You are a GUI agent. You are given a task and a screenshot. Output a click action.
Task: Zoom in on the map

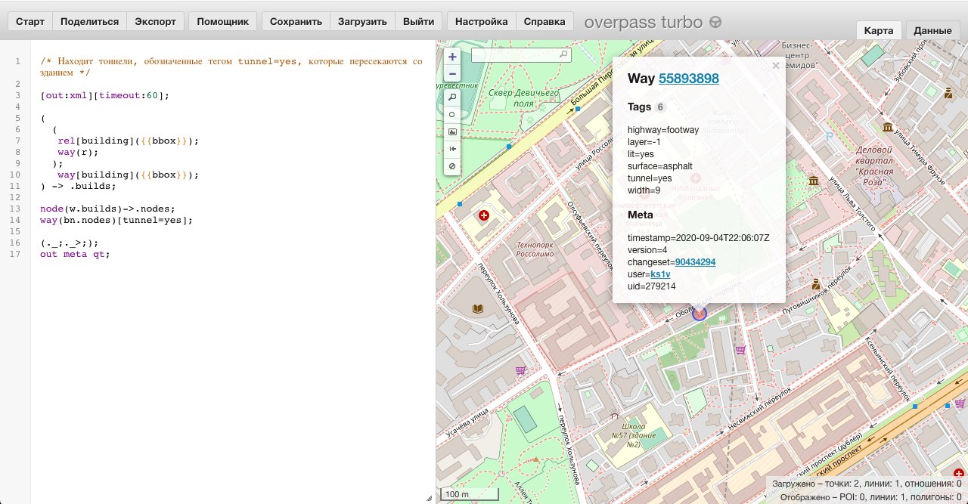click(452, 57)
